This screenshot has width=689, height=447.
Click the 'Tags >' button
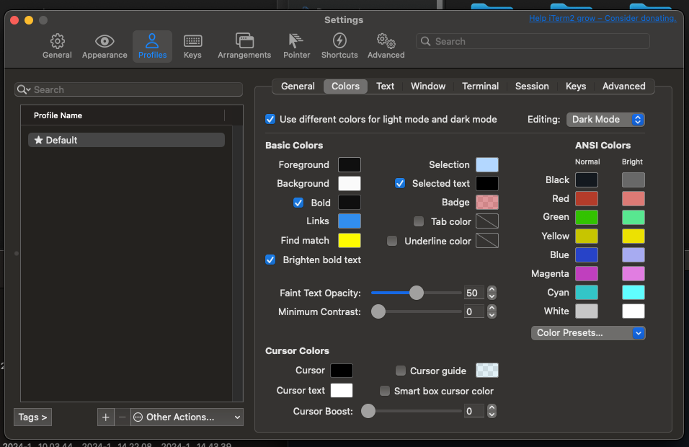[32, 417]
